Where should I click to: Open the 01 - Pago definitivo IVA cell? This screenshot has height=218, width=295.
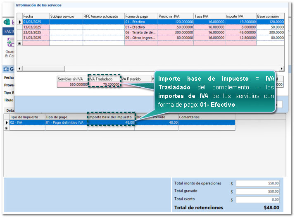coord(66,122)
